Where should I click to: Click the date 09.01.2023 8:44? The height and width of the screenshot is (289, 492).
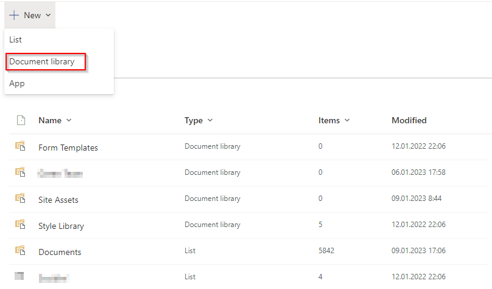[x=416, y=199]
